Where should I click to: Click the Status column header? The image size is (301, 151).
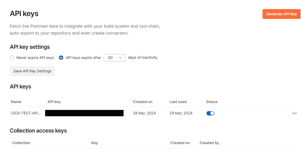coord(212,102)
